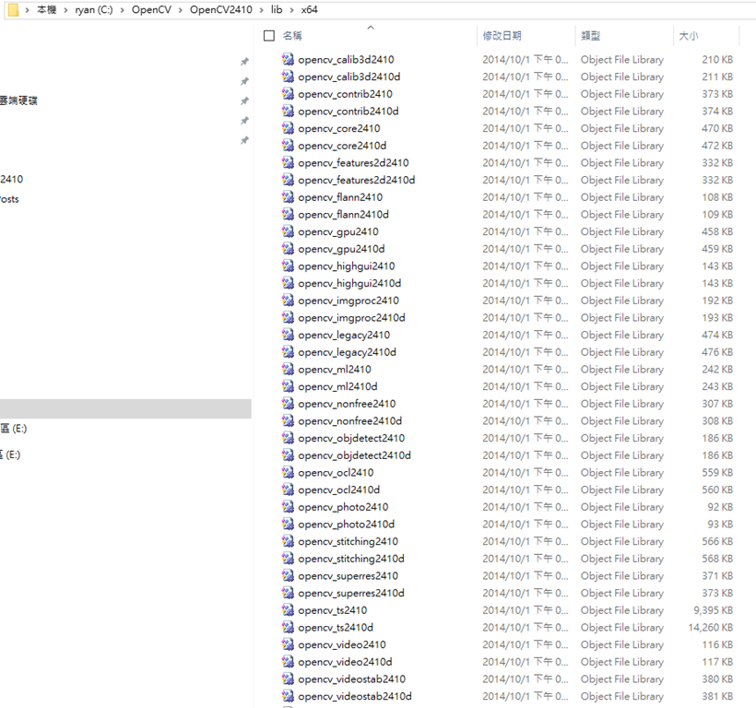Viewport: 756px width, 708px height.
Task: Go to the OpenCV breadcrumb
Action: pos(151,9)
